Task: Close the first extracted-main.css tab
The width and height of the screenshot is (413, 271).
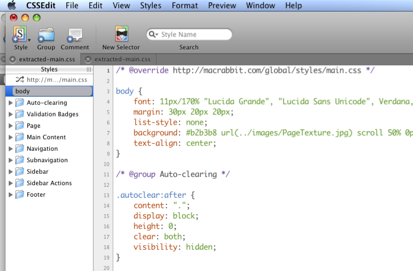Action: pos(13,59)
